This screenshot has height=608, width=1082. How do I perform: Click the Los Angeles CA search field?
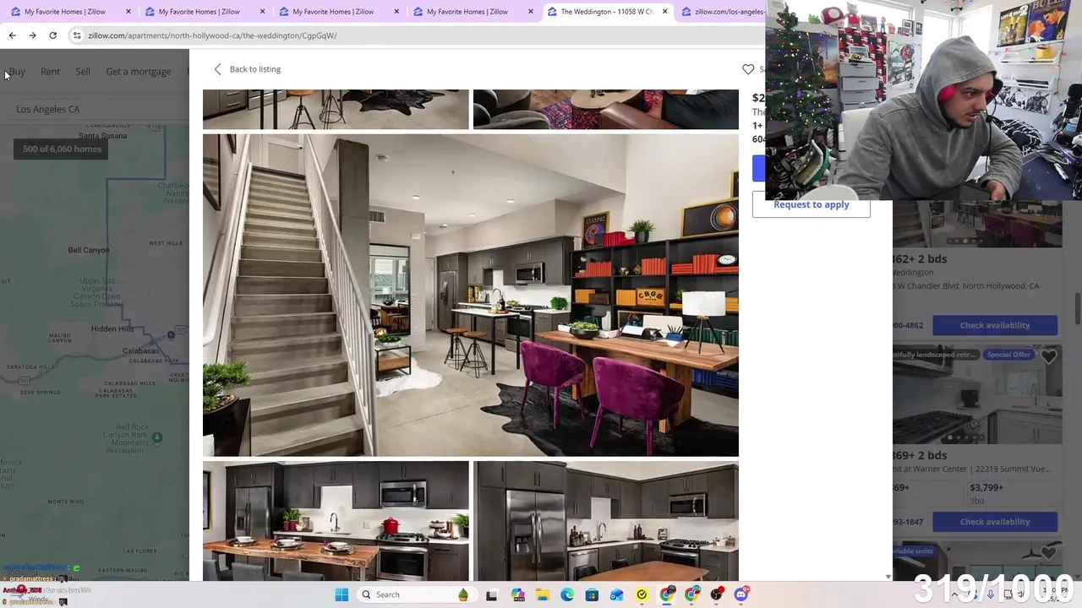tap(97, 109)
